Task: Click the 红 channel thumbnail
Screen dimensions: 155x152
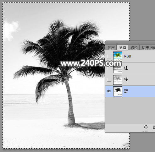Action: tap(118, 68)
